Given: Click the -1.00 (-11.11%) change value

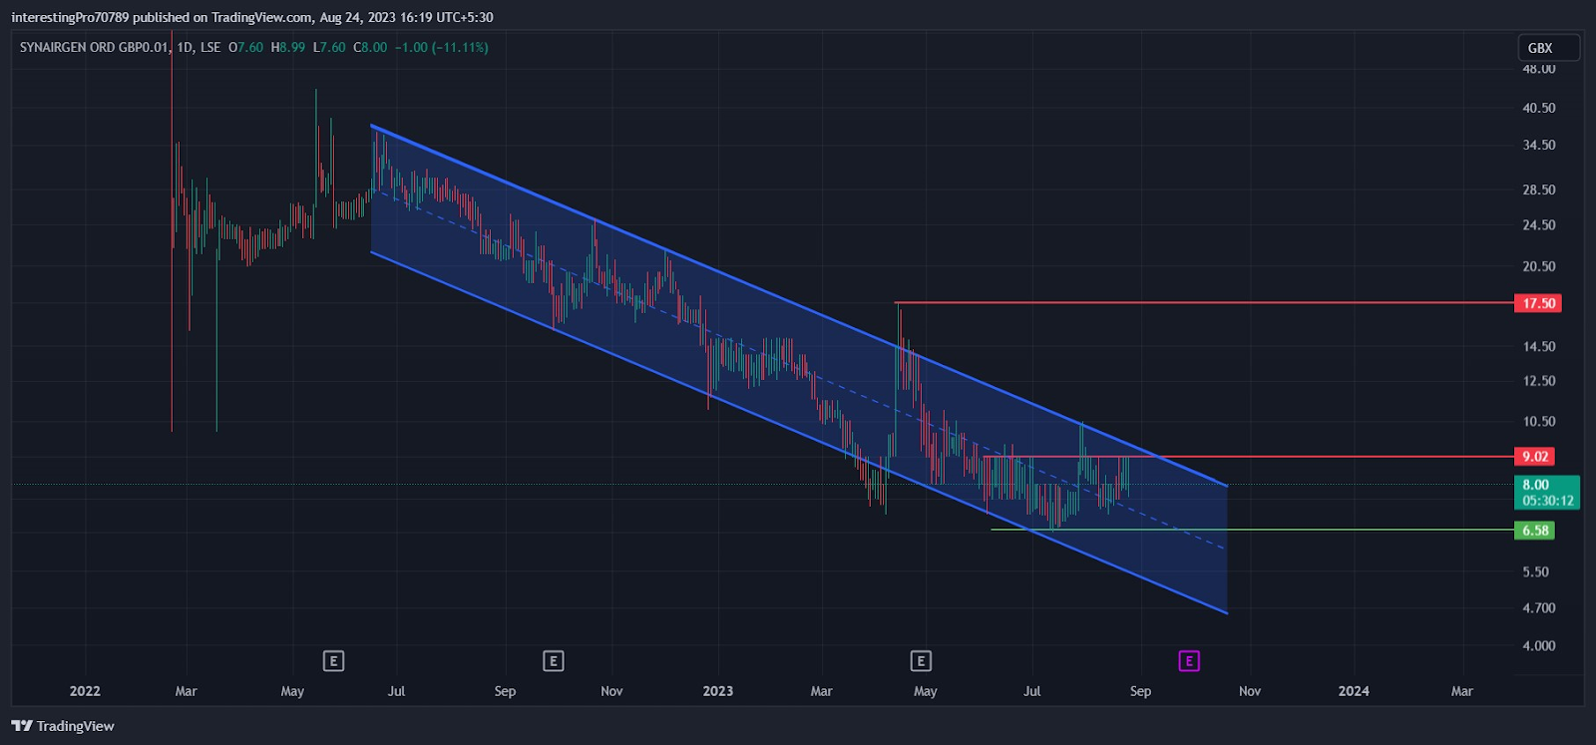Looking at the screenshot, I should (441, 47).
